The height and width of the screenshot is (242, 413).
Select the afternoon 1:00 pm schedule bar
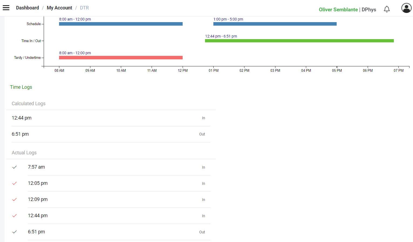click(x=275, y=24)
